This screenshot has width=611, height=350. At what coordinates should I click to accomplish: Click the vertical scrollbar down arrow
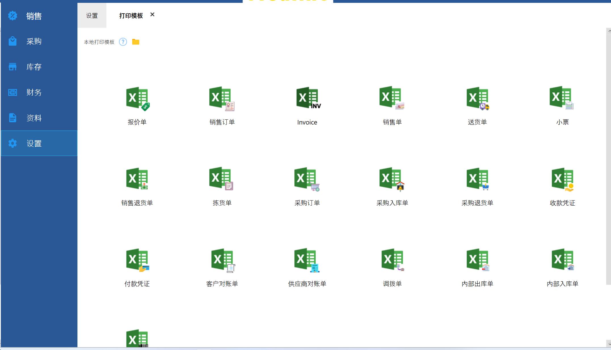point(609,343)
